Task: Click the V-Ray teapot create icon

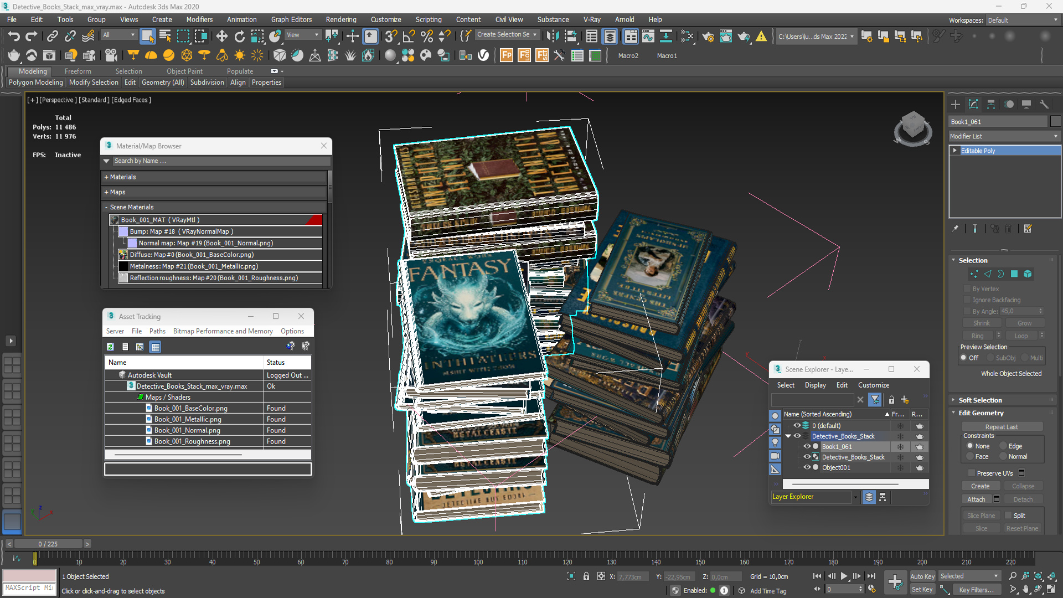Action: [x=14, y=55]
